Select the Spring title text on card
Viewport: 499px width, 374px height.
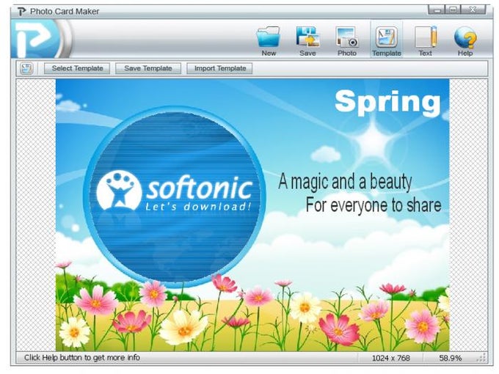[x=387, y=102]
